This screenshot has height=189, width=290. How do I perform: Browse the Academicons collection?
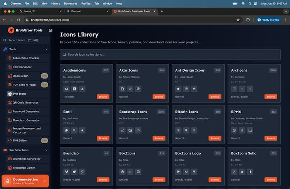[x=103, y=97]
